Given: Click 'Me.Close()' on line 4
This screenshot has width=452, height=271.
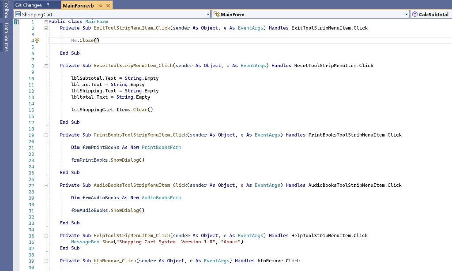Looking at the screenshot, I should pyautogui.click(x=85, y=40).
